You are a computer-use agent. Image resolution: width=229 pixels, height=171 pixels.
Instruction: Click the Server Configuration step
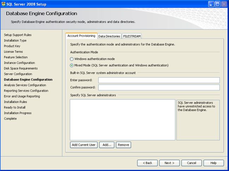pyautogui.click(x=18, y=74)
